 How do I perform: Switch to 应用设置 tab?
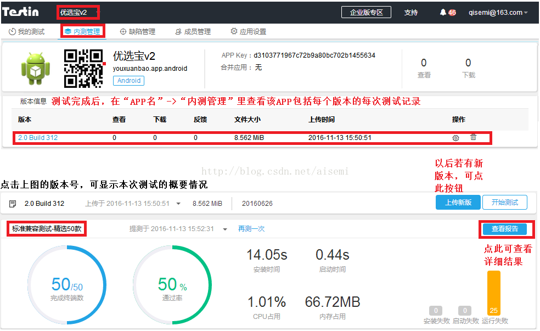click(x=248, y=32)
